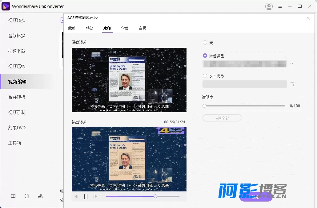The width and height of the screenshot is (317, 208).
Task: Switch to the 水印 tab
Action: coord(107,29)
